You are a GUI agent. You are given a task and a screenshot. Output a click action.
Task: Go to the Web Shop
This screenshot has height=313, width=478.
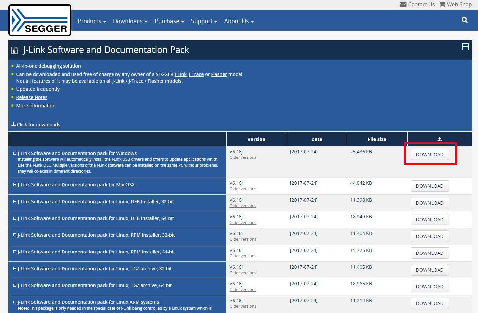point(459,4)
